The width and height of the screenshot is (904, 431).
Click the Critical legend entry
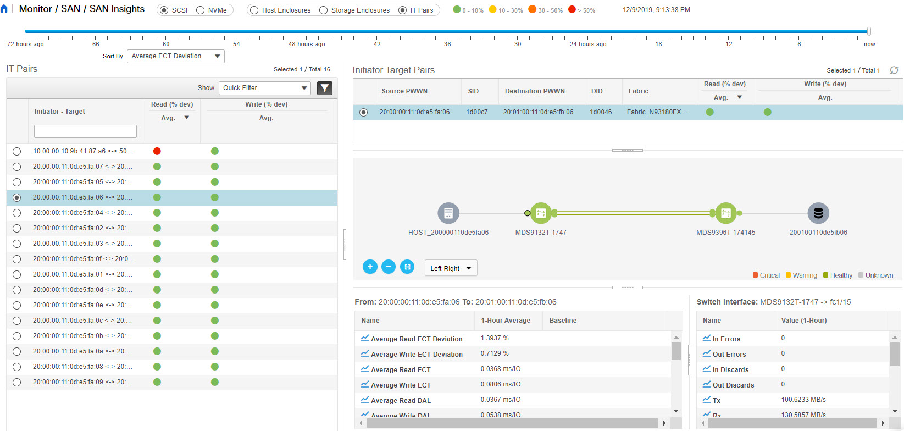tap(766, 275)
